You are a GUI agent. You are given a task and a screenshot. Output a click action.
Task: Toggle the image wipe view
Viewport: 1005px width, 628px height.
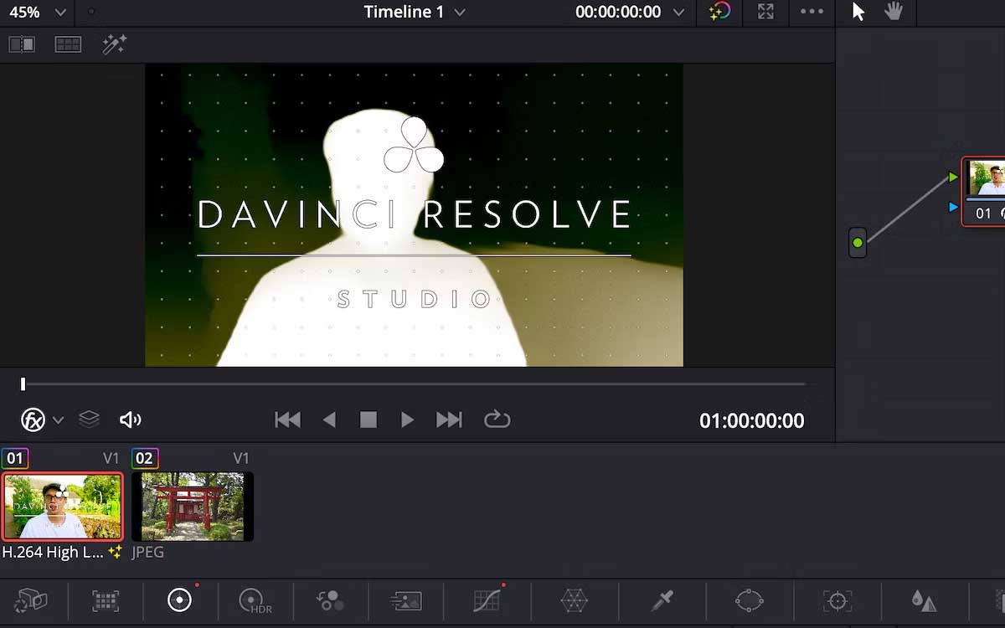[22, 45]
